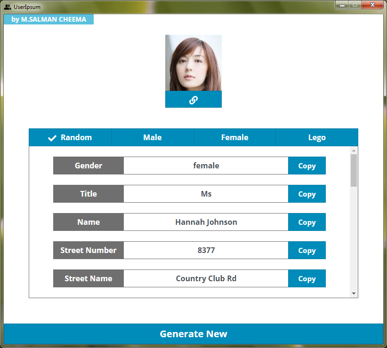Switch to the Female tab
Viewport: 387px width, 348px height.
coord(234,137)
